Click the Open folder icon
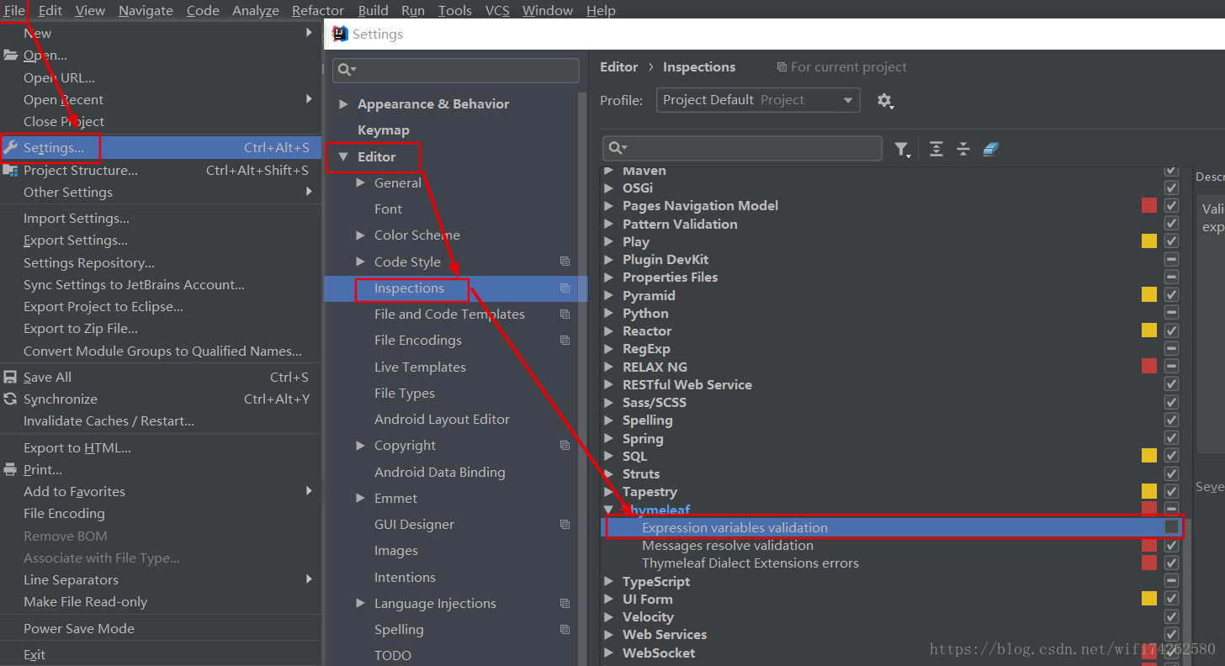The image size is (1225, 666). point(10,55)
